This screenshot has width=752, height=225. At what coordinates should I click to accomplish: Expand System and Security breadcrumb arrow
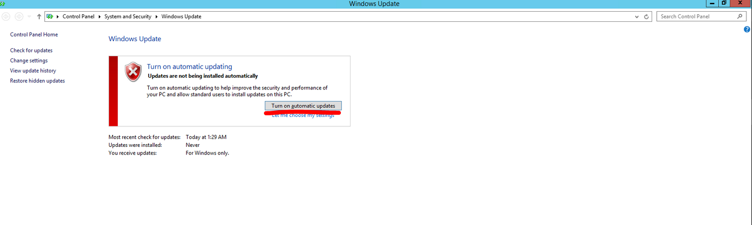point(156,17)
